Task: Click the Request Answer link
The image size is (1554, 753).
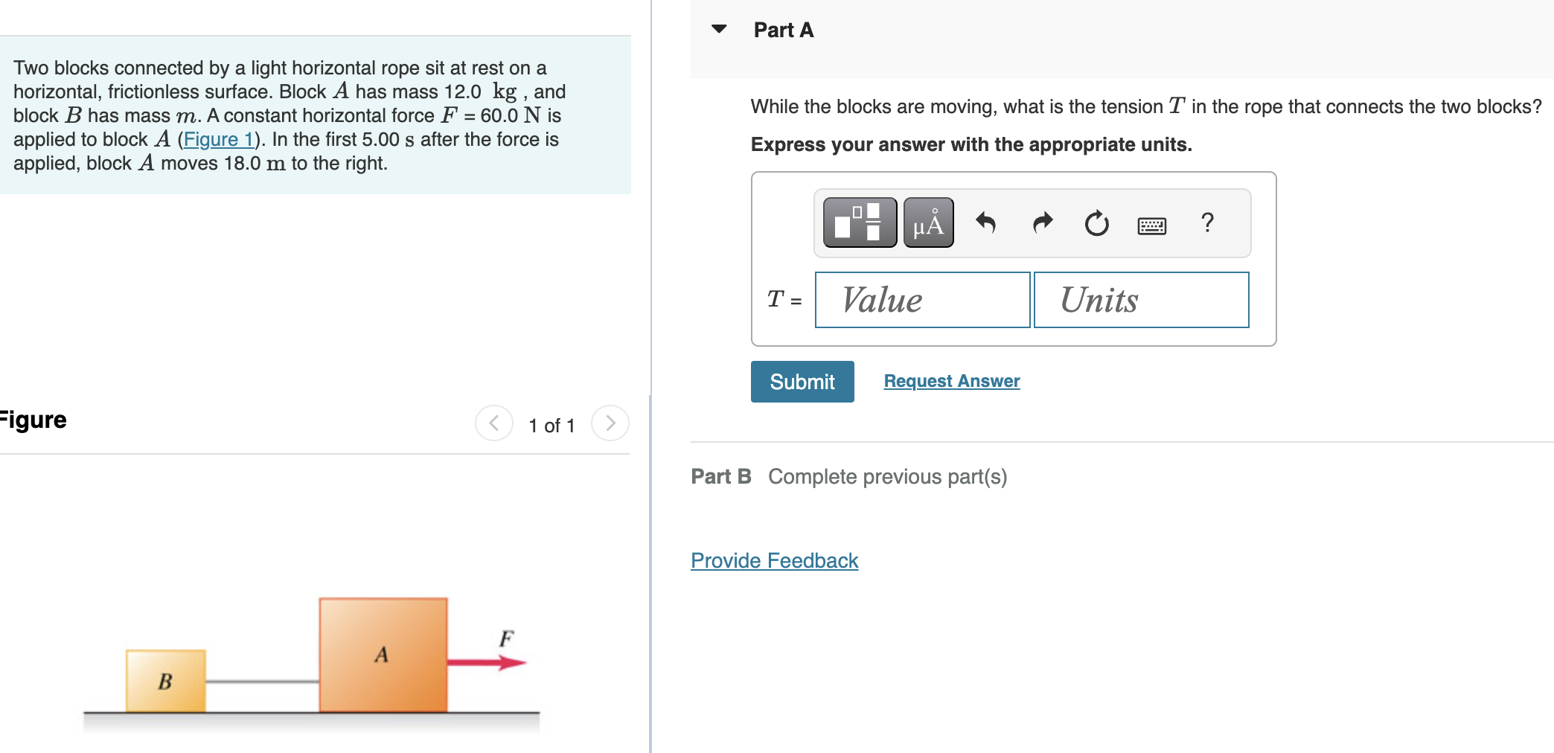Action: (x=951, y=381)
